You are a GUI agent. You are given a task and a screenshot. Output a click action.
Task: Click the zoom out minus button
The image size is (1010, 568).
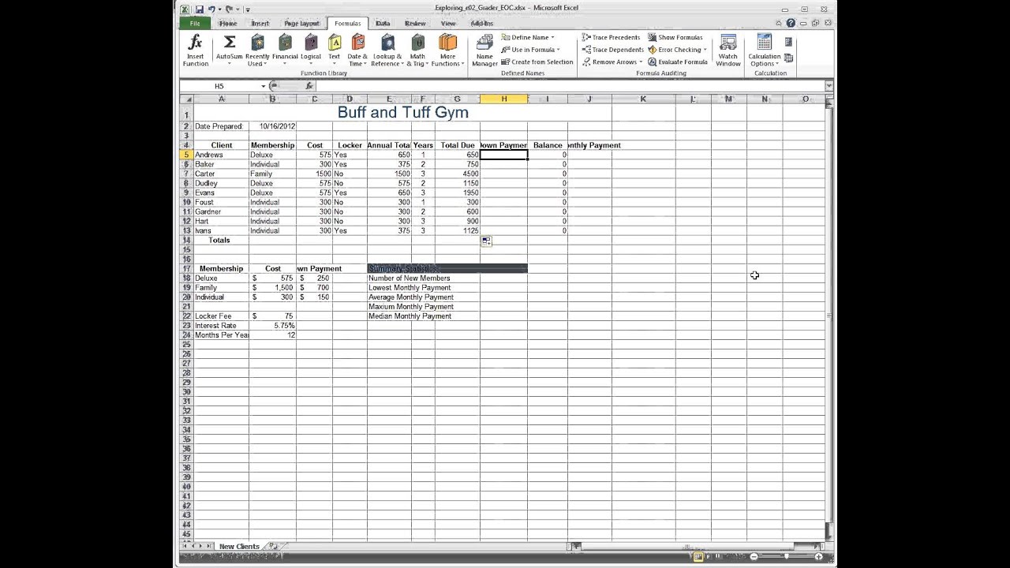click(754, 557)
